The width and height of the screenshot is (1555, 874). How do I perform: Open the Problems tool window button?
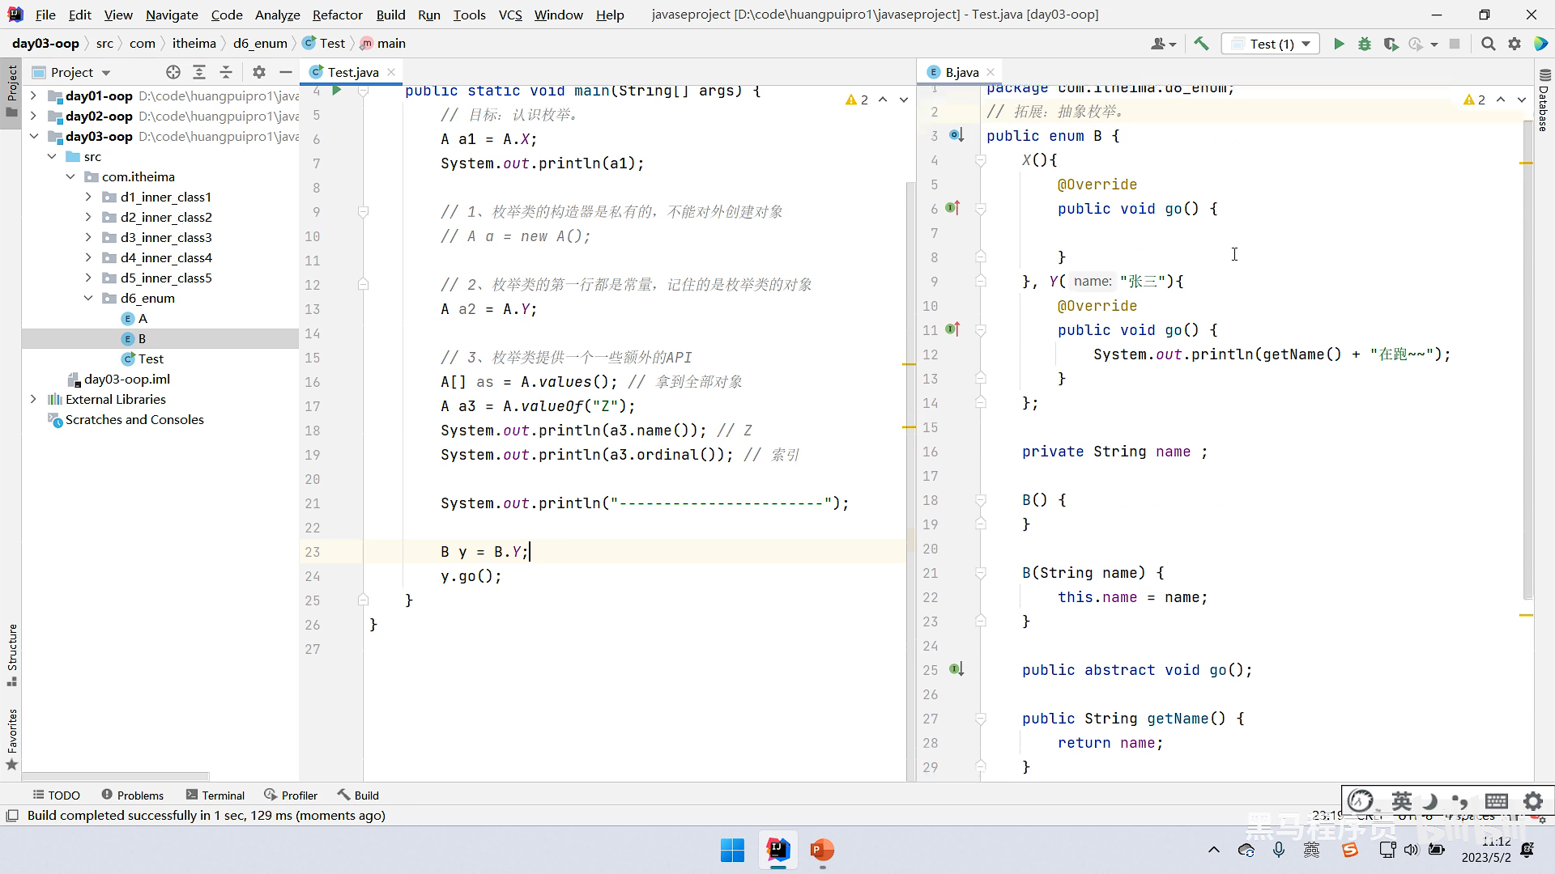(x=132, y=796)
